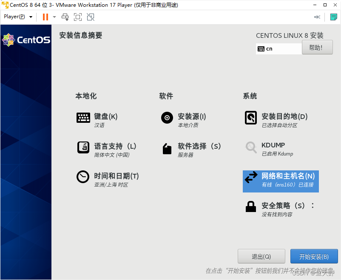Click the 软件选择 (S) package icon
Image resolution: width=341 pixels, height=280 pixels.
(167, 149)
